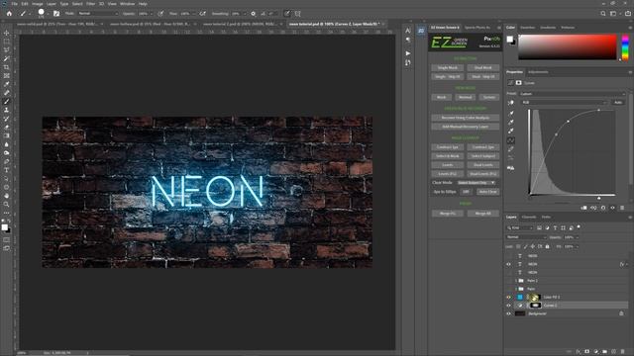
Task: Select the draw curve pencil icon
Action: pos(511,149)
